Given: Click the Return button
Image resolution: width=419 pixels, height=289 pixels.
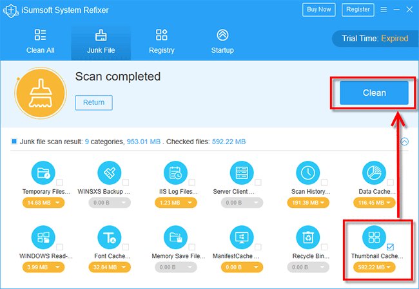Looking at the screenshot, I should click(x=94, y=102).
